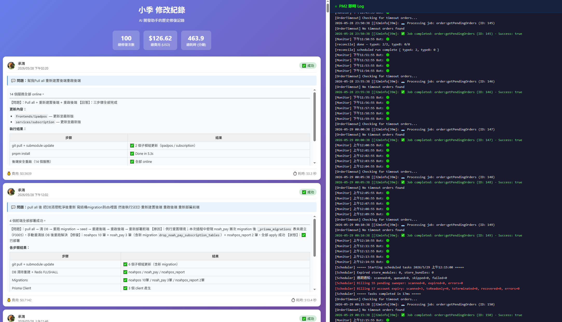The width and height of the screenshot is (562, 322).
Task: Click the reconcile scheduled run complete log line
Action: (387, 50)
